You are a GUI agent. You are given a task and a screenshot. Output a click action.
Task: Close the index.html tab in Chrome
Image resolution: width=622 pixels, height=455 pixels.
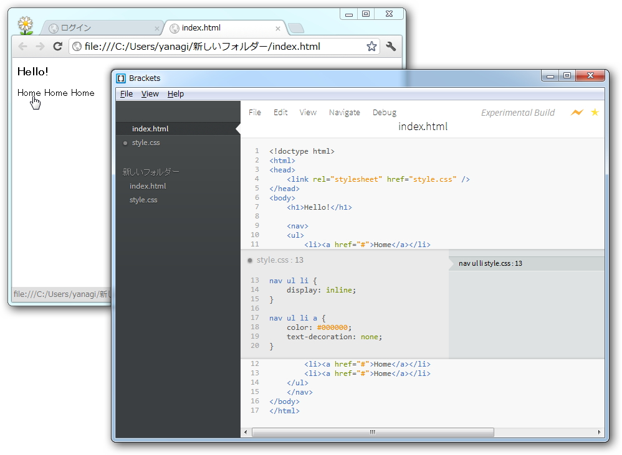point(278,29)
